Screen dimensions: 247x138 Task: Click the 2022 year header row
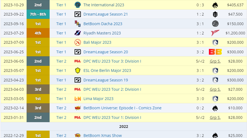[x=124, y=127]
